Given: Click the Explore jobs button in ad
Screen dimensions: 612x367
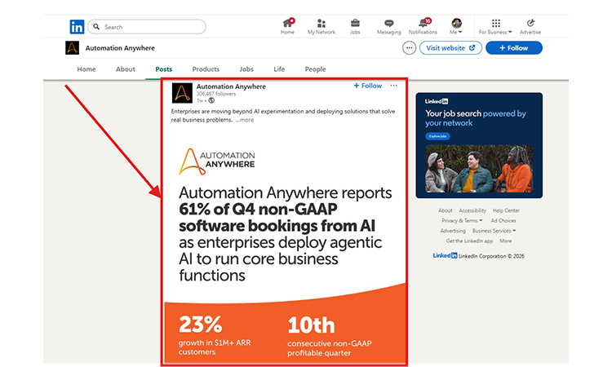Looking at the screenshot, I should pyautogui.click(x=437, y=136).
